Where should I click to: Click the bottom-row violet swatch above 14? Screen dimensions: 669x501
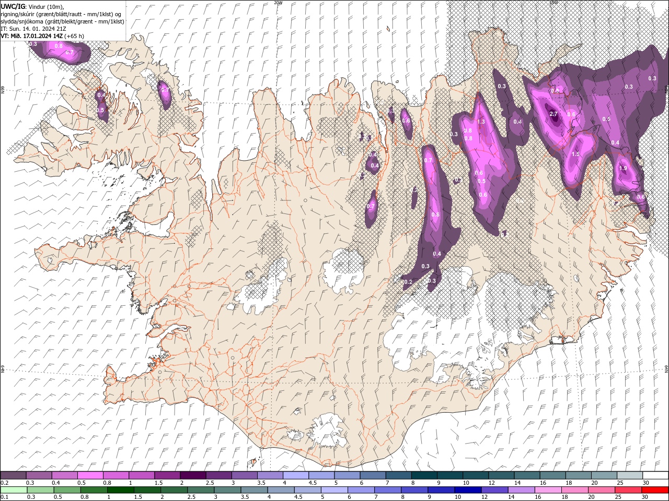point(521,490)
